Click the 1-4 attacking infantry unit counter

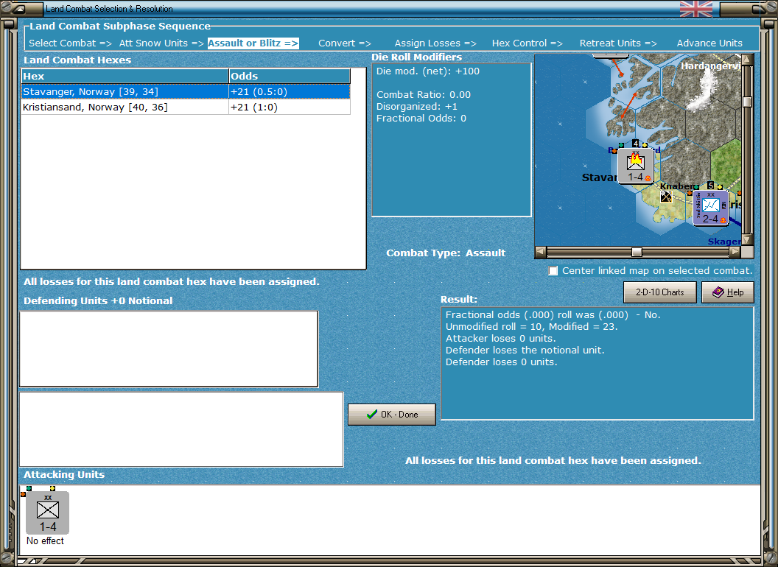(x=48, y=513)
